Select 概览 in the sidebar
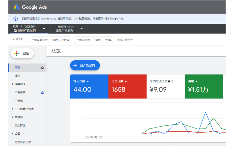The height and width of the screenshot is (146, 234). tap(27, 67)
